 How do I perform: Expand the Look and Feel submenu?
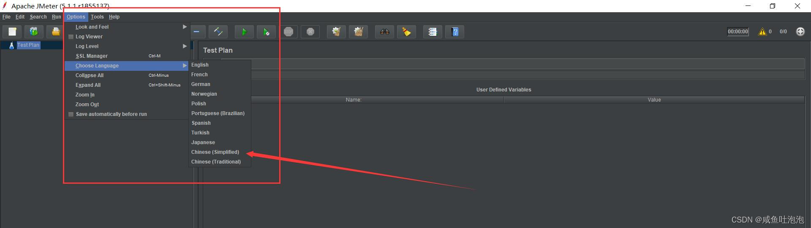[126, 27]
